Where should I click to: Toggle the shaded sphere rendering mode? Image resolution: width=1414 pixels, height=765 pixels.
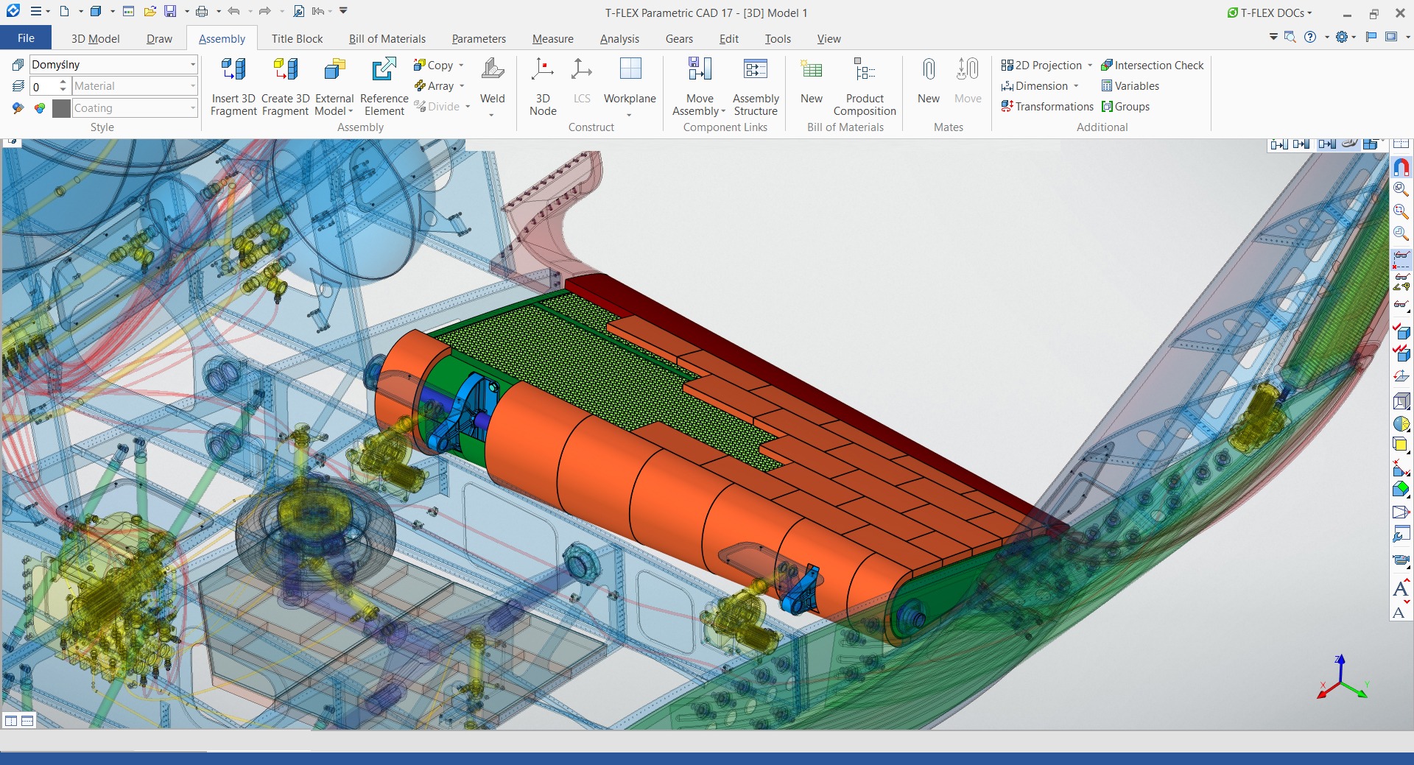click(x=1401, y=424)
